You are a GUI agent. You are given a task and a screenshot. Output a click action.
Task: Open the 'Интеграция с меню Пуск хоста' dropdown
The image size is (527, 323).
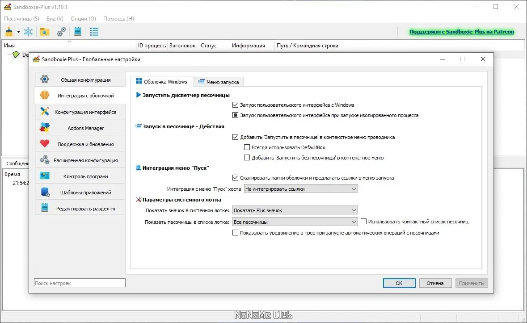click(300, 189)
